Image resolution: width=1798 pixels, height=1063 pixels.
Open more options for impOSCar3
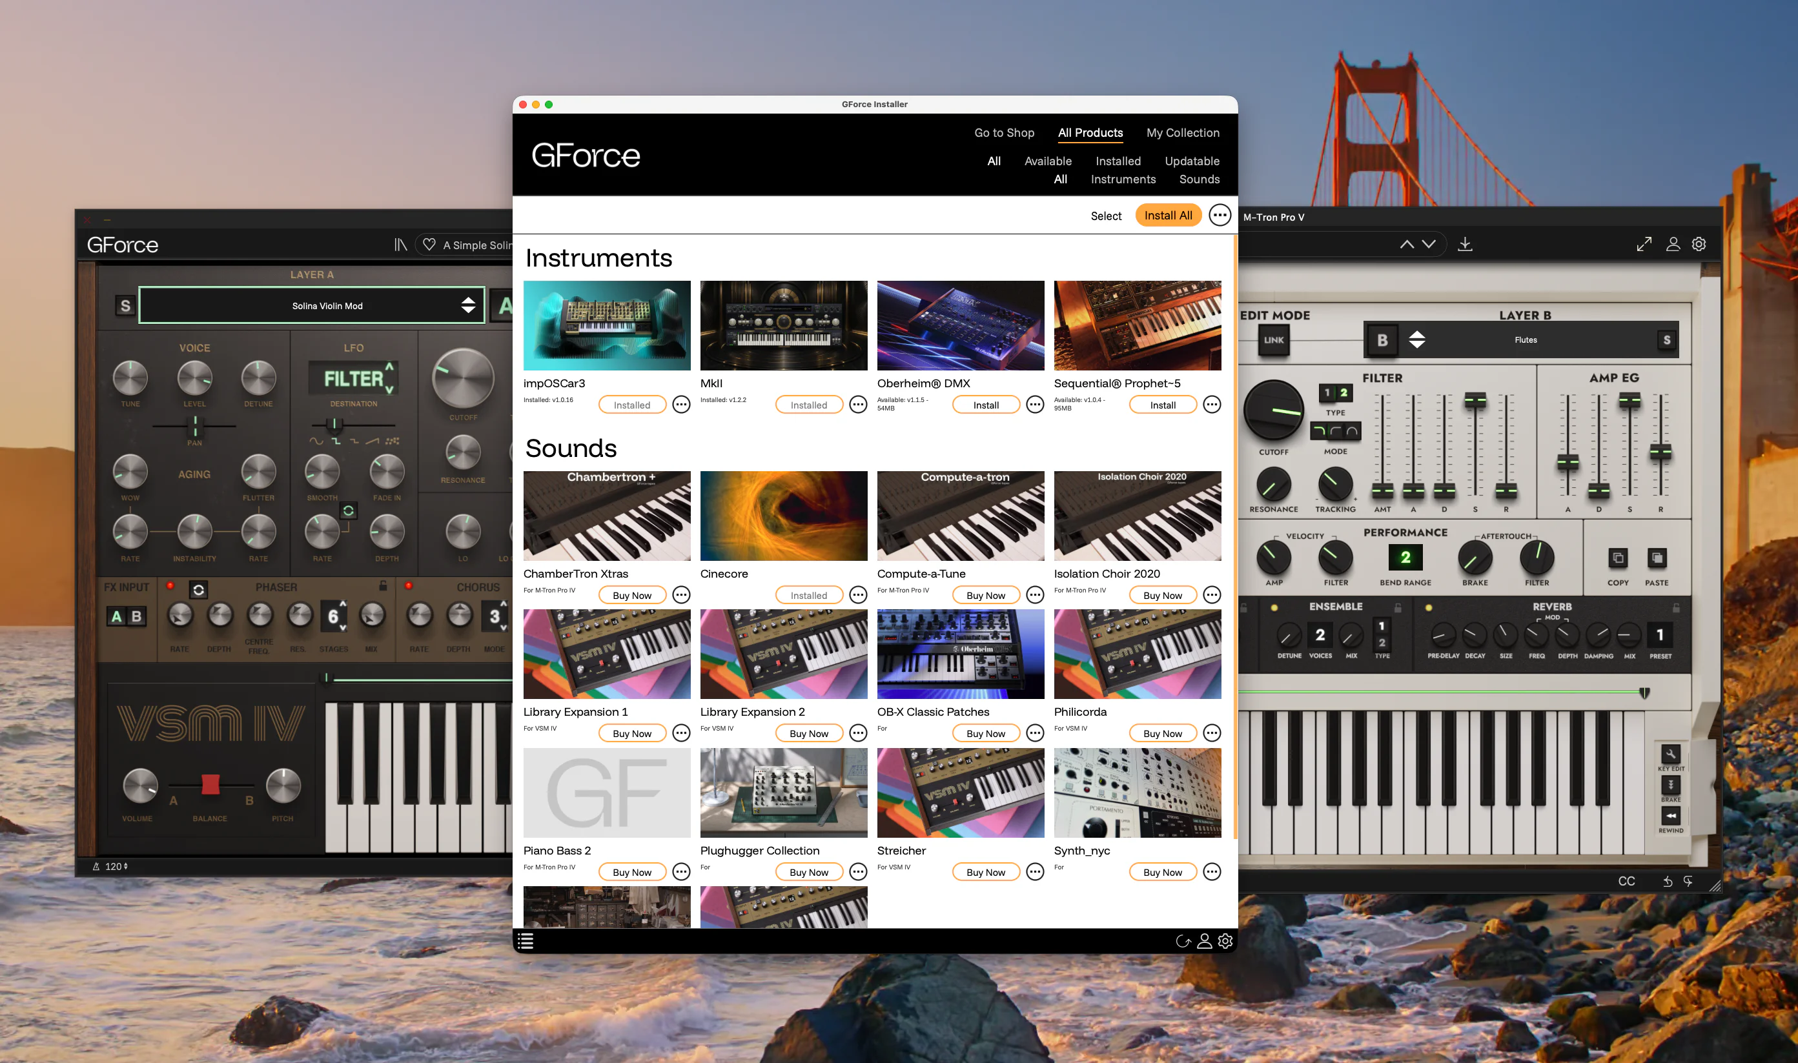(x=681, y=405)
